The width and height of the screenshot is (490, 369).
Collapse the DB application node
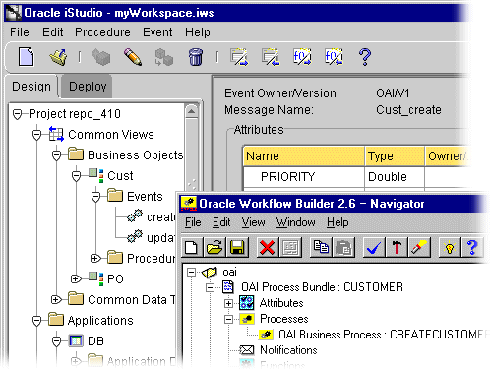click(57, 341)
